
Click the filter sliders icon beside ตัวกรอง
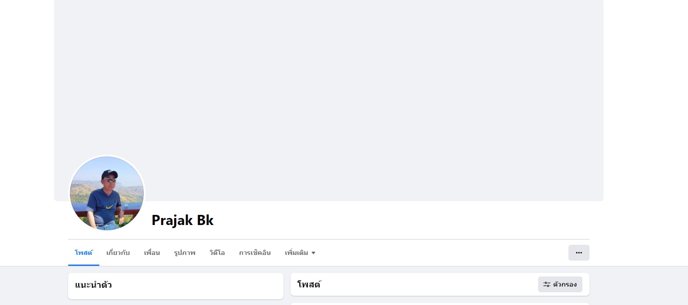click(547, 284)
